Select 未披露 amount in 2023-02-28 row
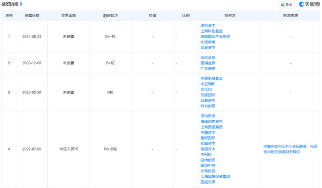Viewport: 322px width, 188px height. pos(69,93)
